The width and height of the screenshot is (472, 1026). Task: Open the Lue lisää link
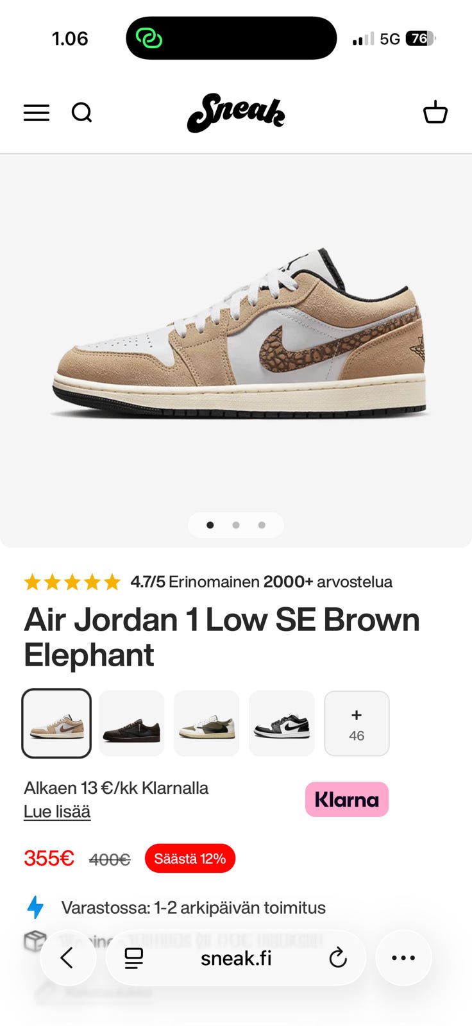pos(57,812)
